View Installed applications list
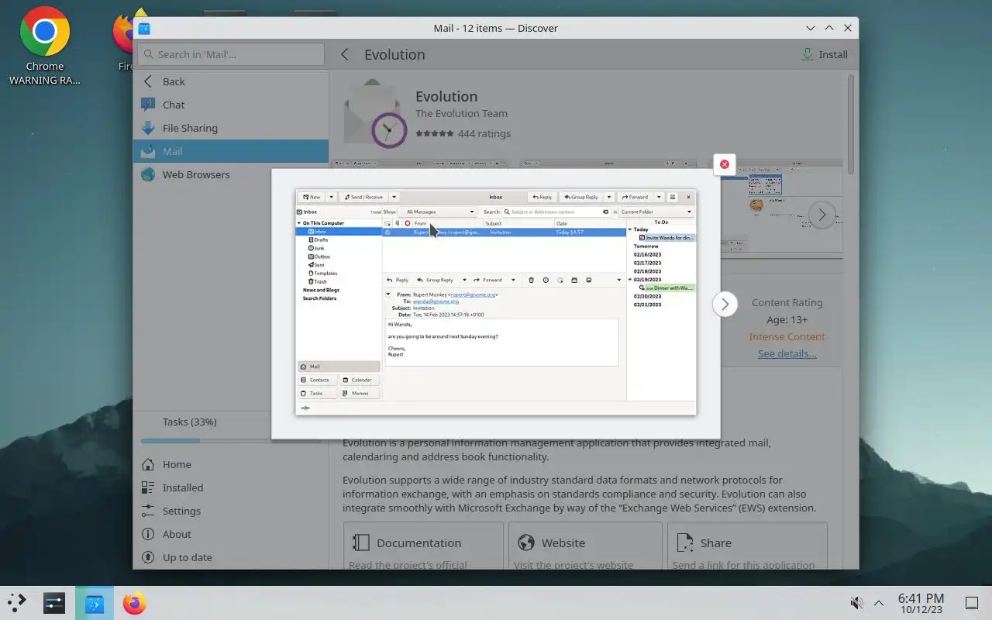The height and width of the screenshot is (620, 992). pos(231,487)
